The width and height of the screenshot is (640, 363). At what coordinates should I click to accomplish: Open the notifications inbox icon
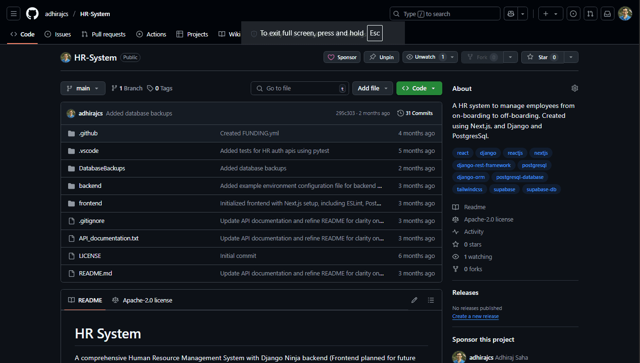tap(608, 14)
